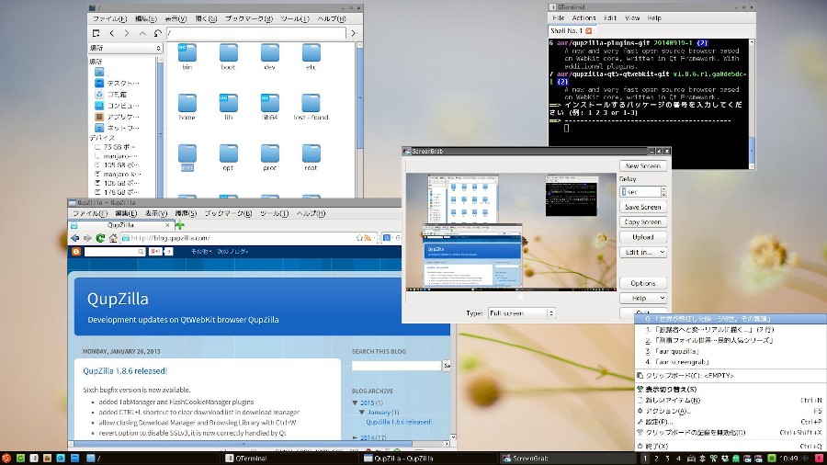Open ブックマーク menu in file manager
This screenshot has height=465, width=827.
248,19
